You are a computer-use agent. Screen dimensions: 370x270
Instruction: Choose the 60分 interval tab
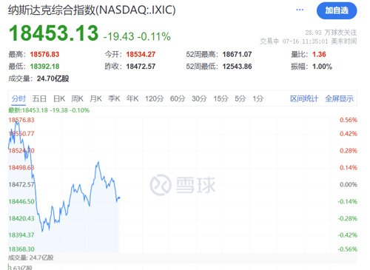(x=178, y=98)
